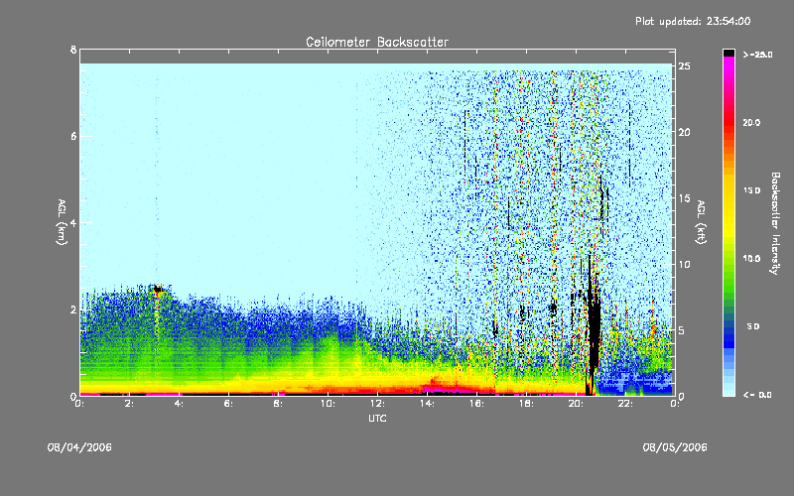Image resolution: width=794 pixels, height=496 pixels.
Task: Click the 'AGL (km)' left axis label
Action: pyautogui.click(x=62, y=222)
